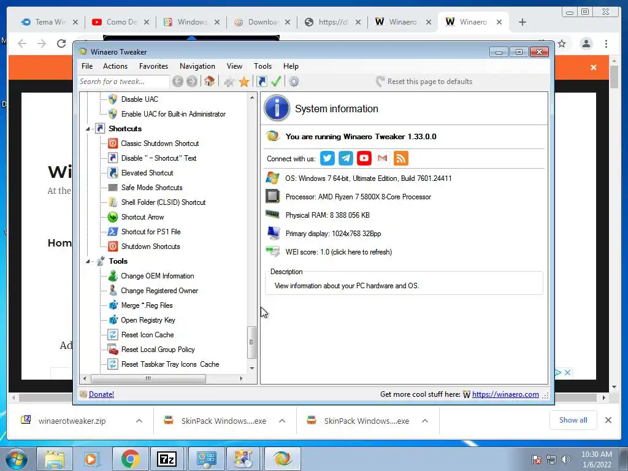Open the File menu
The image size is (628, 471).
[x=87, y=66]
